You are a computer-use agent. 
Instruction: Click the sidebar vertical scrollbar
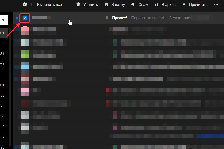point(10,87)
